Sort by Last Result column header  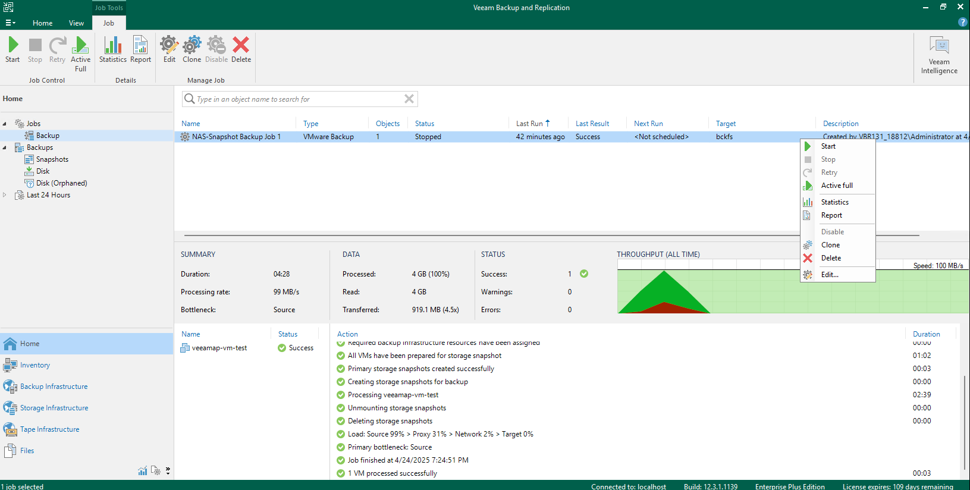point(592,124)
